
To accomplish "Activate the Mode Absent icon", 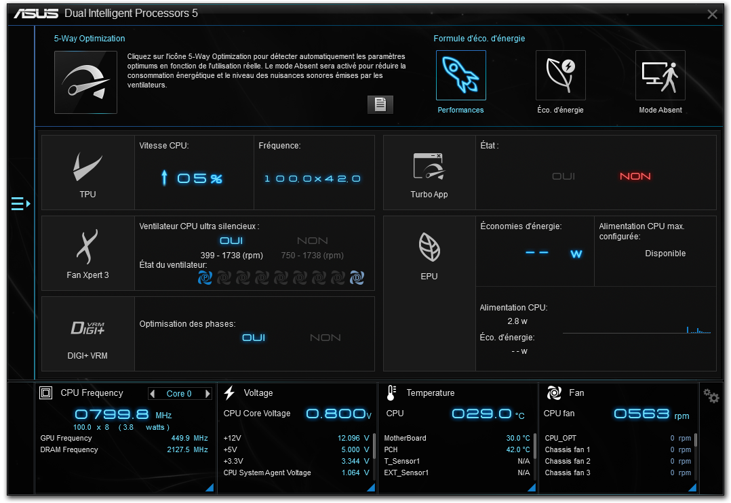I will pyautogui.click(x=660, y=75).
